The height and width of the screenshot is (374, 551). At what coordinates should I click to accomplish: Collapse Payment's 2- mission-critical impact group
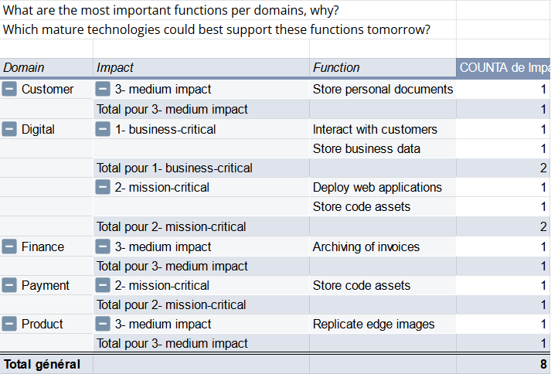tap(103, 285)
